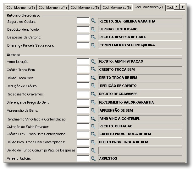Select the Cód. Movimento(5) tab
This screenshot has width=193, height=179.
pyautogui.click(x=85, y=8)
